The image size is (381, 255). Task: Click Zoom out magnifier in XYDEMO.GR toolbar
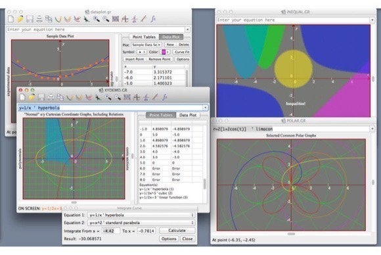[118, 97]
